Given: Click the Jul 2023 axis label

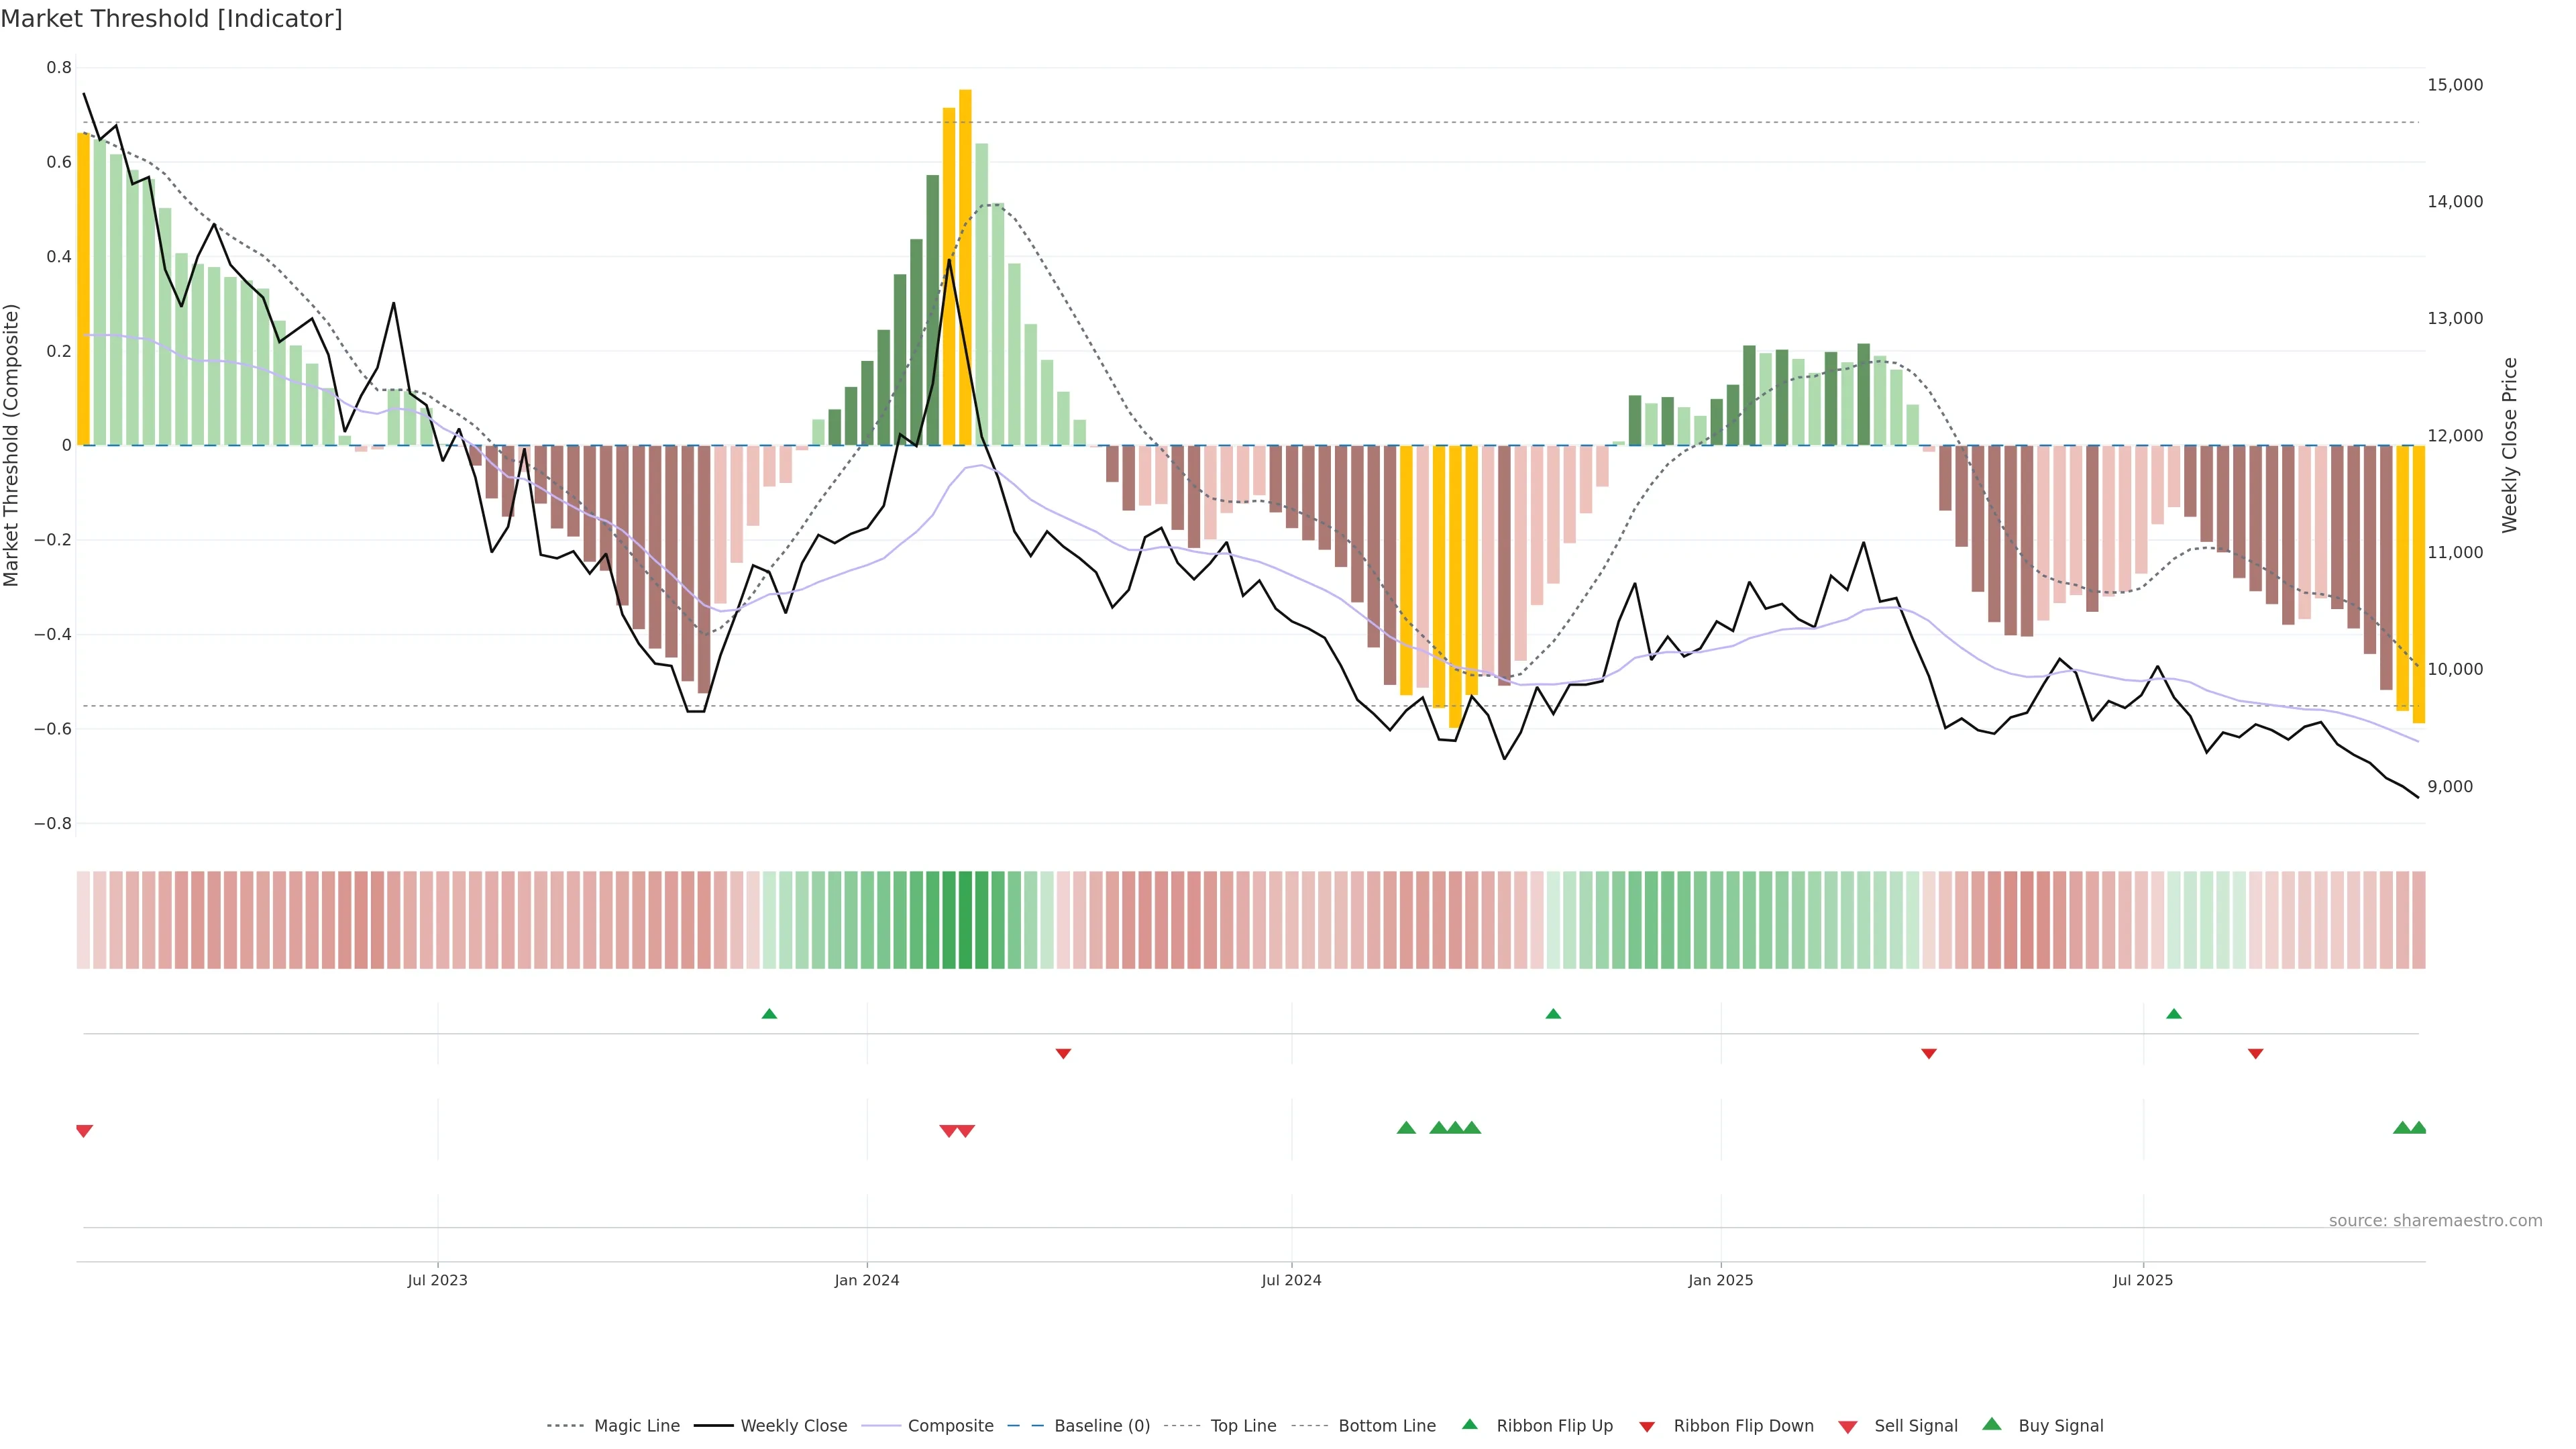Looking at the screenshot, I should tap(437, 1280).
